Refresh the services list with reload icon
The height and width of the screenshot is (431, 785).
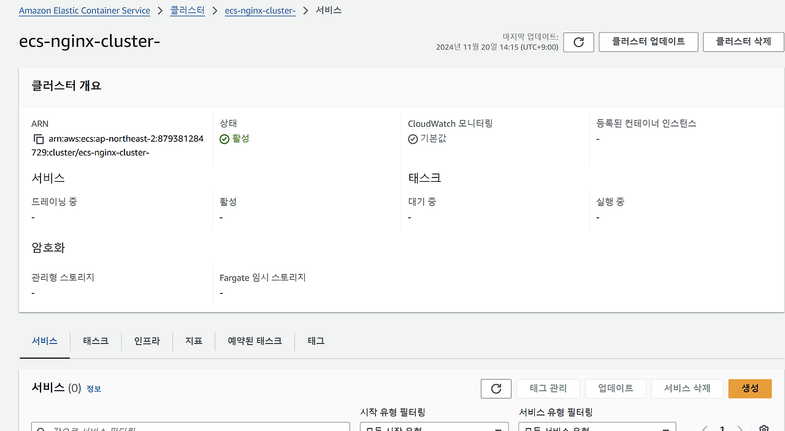point(496,389)
